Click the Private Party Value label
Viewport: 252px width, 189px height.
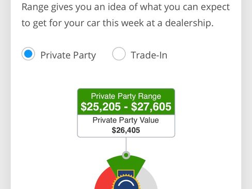[126, 120]
